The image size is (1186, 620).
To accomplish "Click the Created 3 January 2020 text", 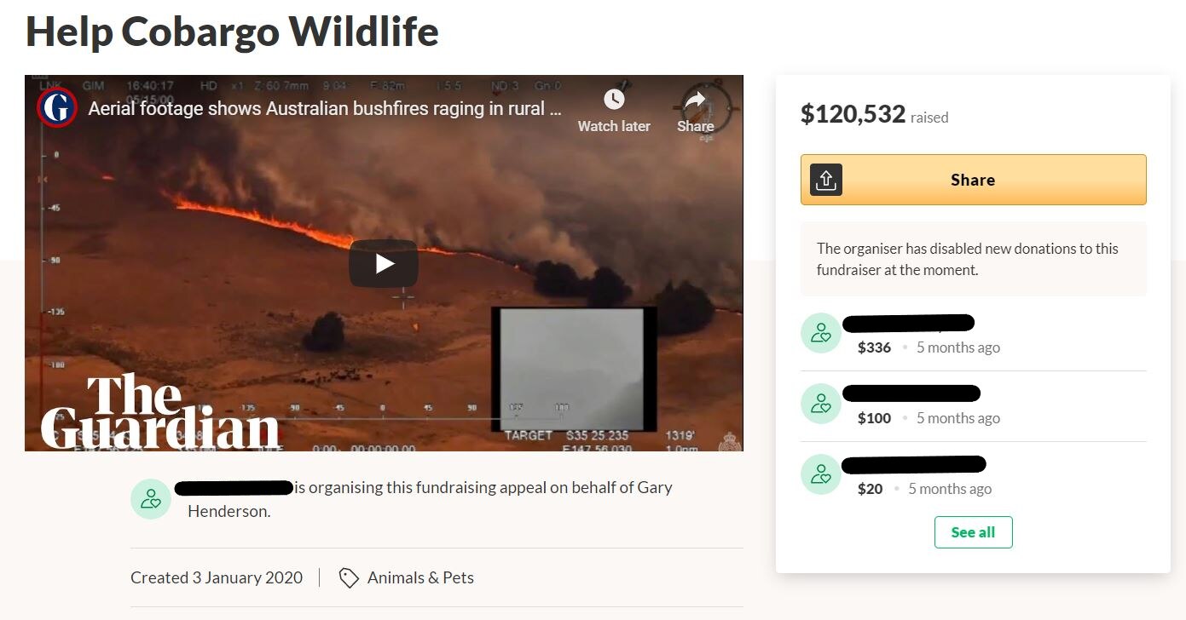I will [x=216, y=577].
